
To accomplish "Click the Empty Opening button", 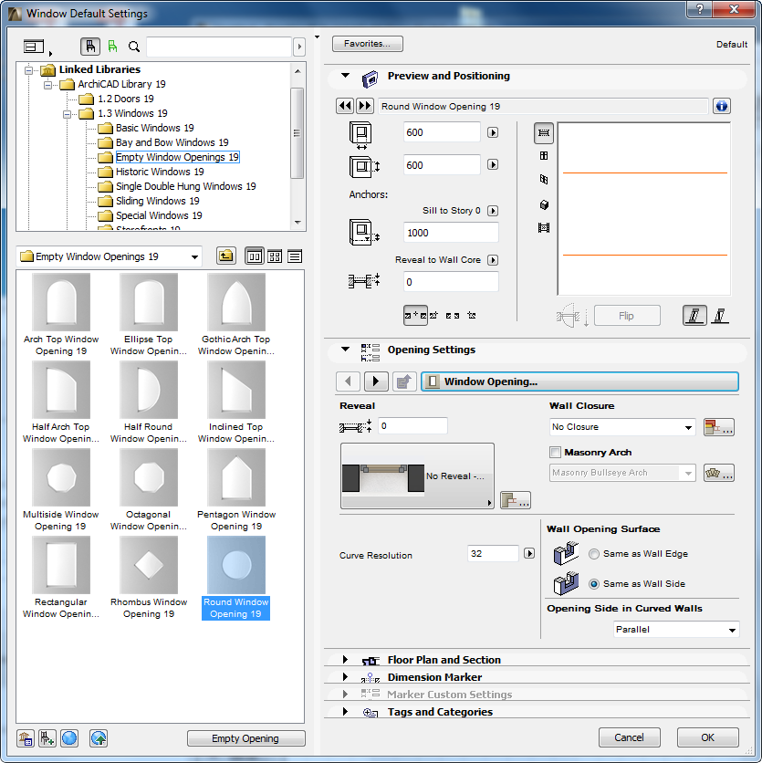I will pos(245,738).
